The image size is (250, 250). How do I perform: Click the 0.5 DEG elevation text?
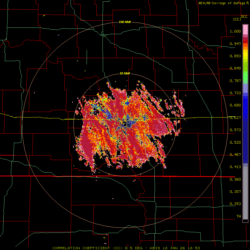click(134, 248)
